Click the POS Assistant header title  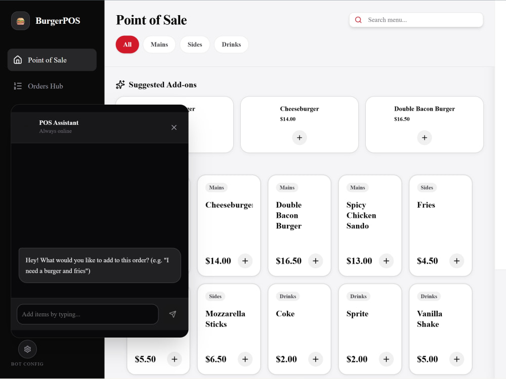click(59, 123)
